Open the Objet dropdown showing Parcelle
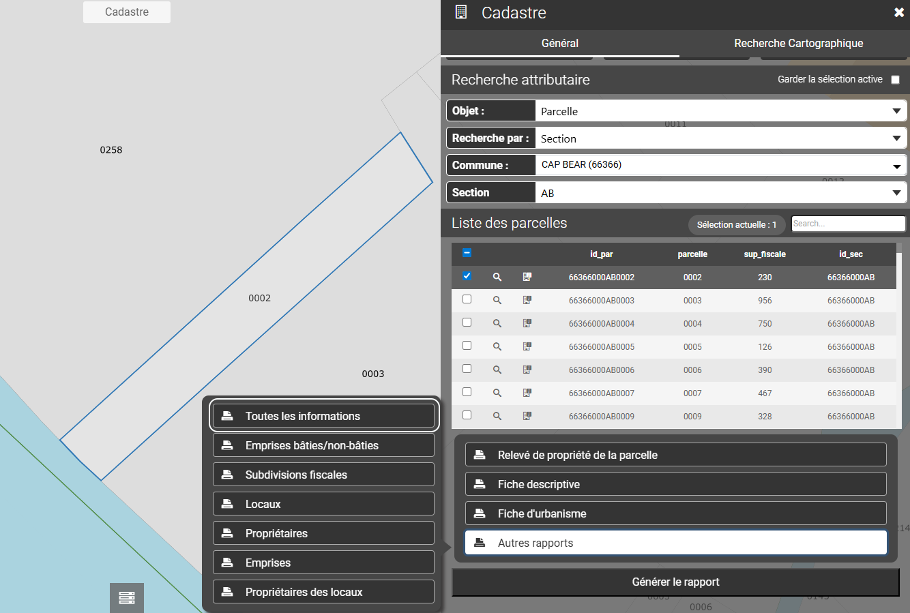The width and height of the screenshot is (910, 613). tap(720, 111)
